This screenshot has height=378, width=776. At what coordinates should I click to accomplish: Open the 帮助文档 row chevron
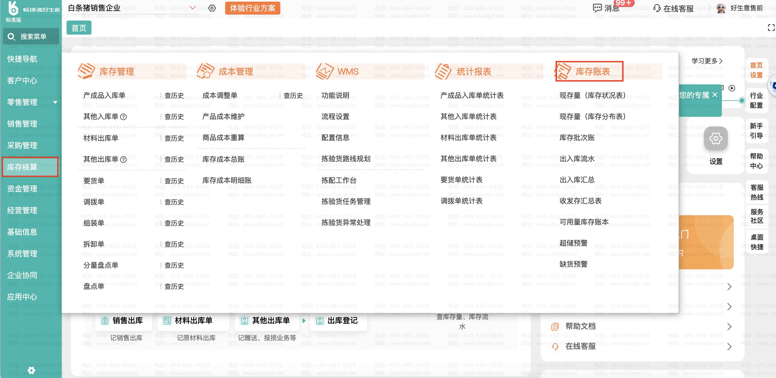[729, 327]
